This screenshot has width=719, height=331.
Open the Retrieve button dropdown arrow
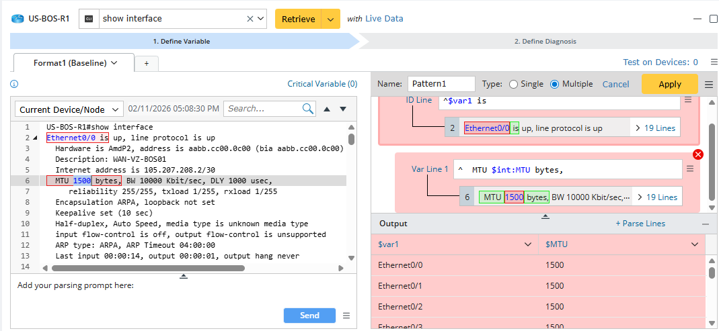[x=330, y=19]
